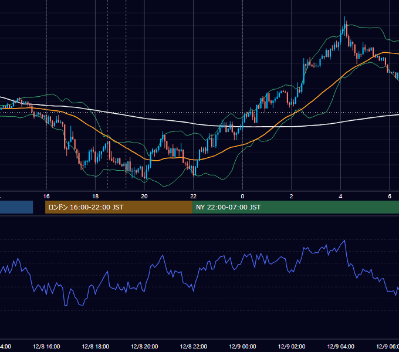The height and width of the screenshot is (352, 399).
Task: Click the 18 hour label on upper axis
Action: (95, 197)
